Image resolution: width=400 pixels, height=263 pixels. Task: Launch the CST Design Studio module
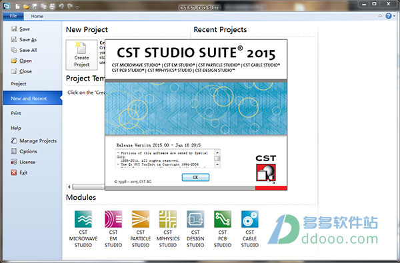click(195, 229)
